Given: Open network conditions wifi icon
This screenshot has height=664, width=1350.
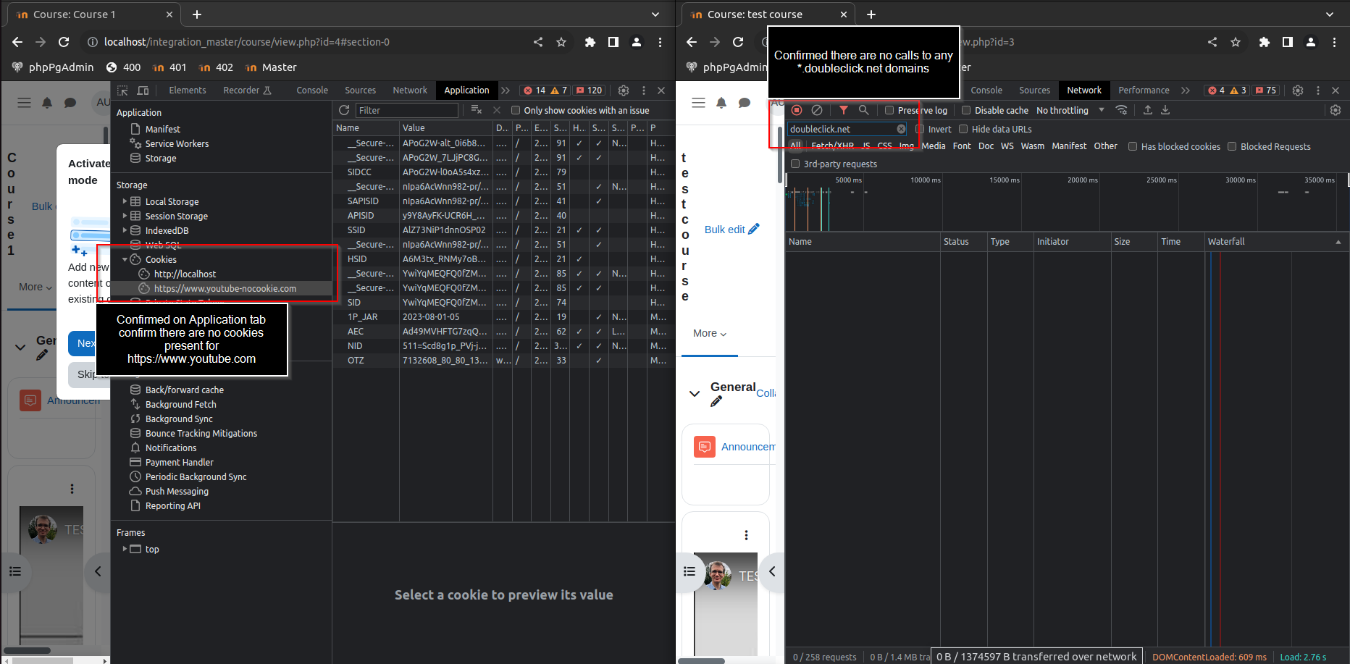Looking at the screenshot, I should 1121,110.
